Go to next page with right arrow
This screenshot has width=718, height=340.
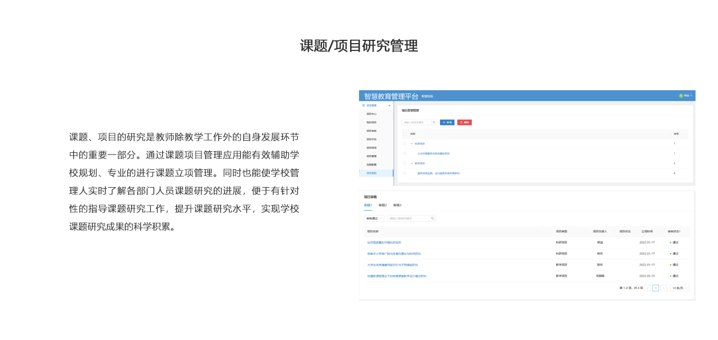tap(664, 288)
